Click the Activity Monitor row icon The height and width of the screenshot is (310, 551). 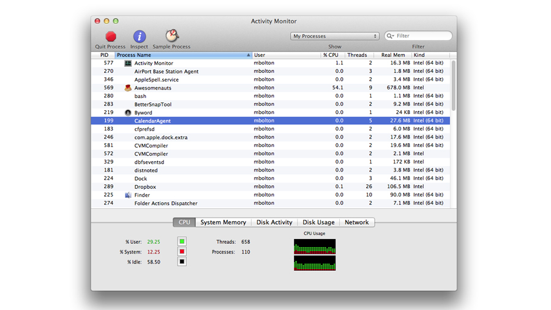pos(128,63)
